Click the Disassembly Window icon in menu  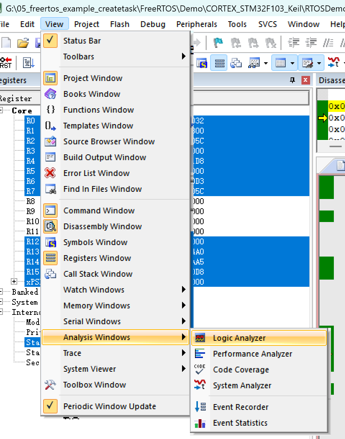pos(50,226)
